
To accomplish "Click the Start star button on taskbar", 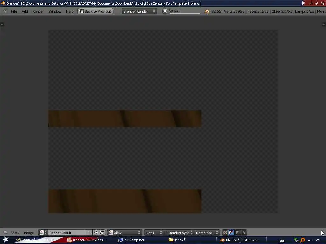I will 6,240.
